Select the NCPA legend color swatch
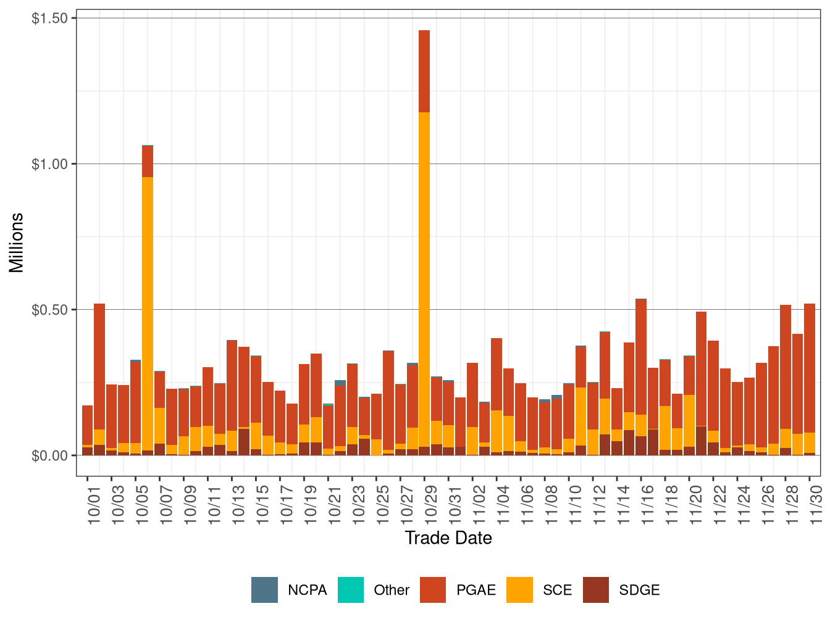 pos(264,590)
